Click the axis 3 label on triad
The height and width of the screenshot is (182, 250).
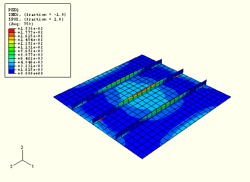pyautogui.click(x=11, y=167)
